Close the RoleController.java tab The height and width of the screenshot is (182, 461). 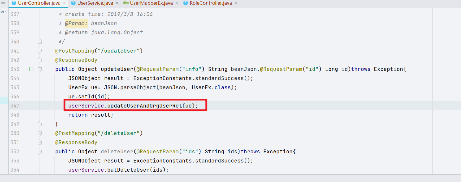pos(235,4)
